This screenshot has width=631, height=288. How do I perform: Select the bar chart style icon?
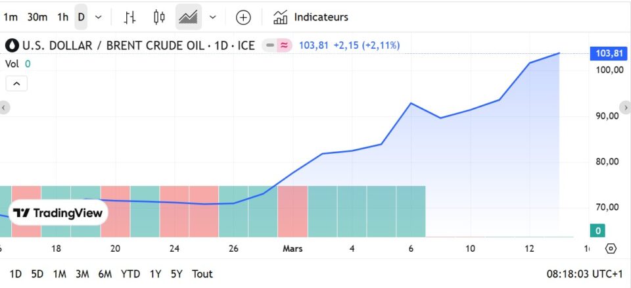130,17
